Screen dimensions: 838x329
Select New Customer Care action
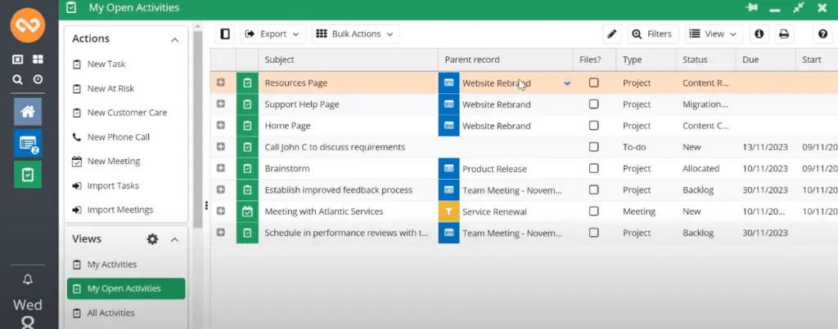(x=126, y=113)
